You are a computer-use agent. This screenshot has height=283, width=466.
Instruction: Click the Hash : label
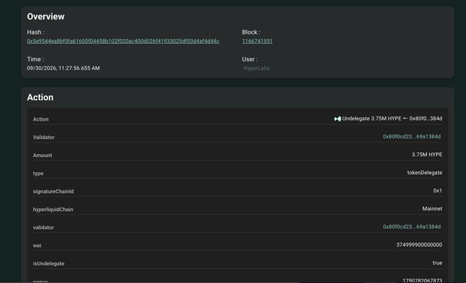pyautogui.click(x=36, y=32)
